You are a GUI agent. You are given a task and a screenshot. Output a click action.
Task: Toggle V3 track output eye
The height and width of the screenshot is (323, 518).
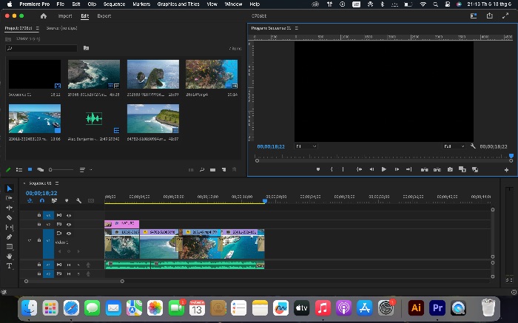(x=69, y=215)
